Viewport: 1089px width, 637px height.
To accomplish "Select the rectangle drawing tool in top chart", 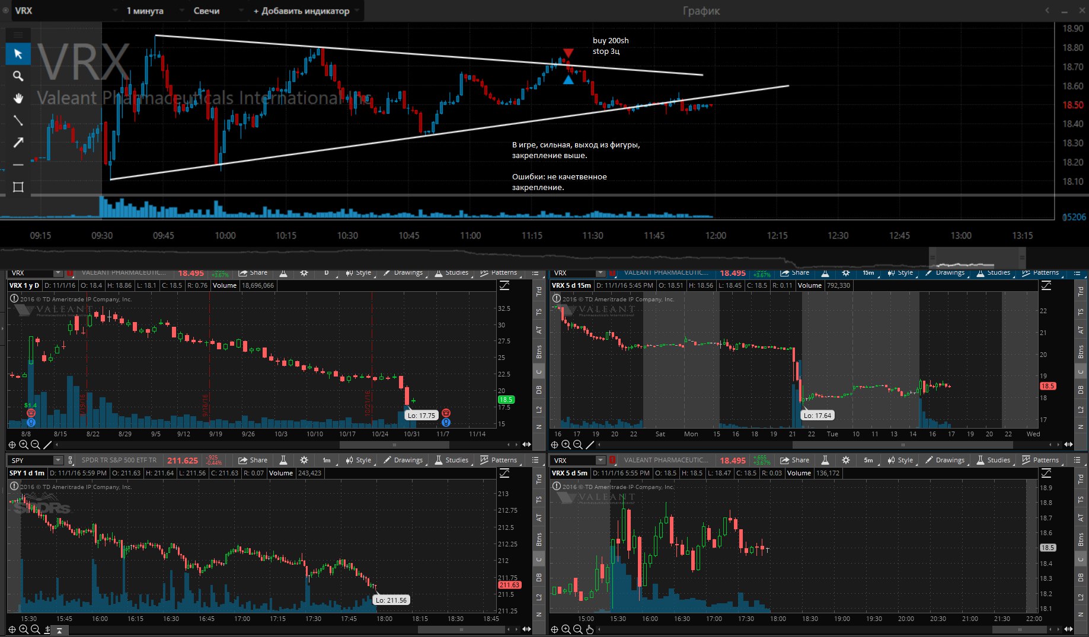I will (x=18, y=187).
